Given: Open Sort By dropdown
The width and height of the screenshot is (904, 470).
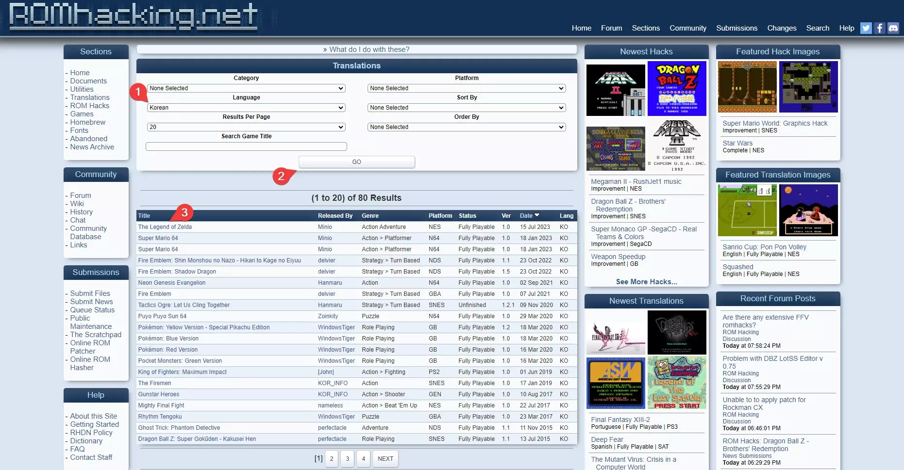Looking at the screenshot, I should (x=467, y=108).
